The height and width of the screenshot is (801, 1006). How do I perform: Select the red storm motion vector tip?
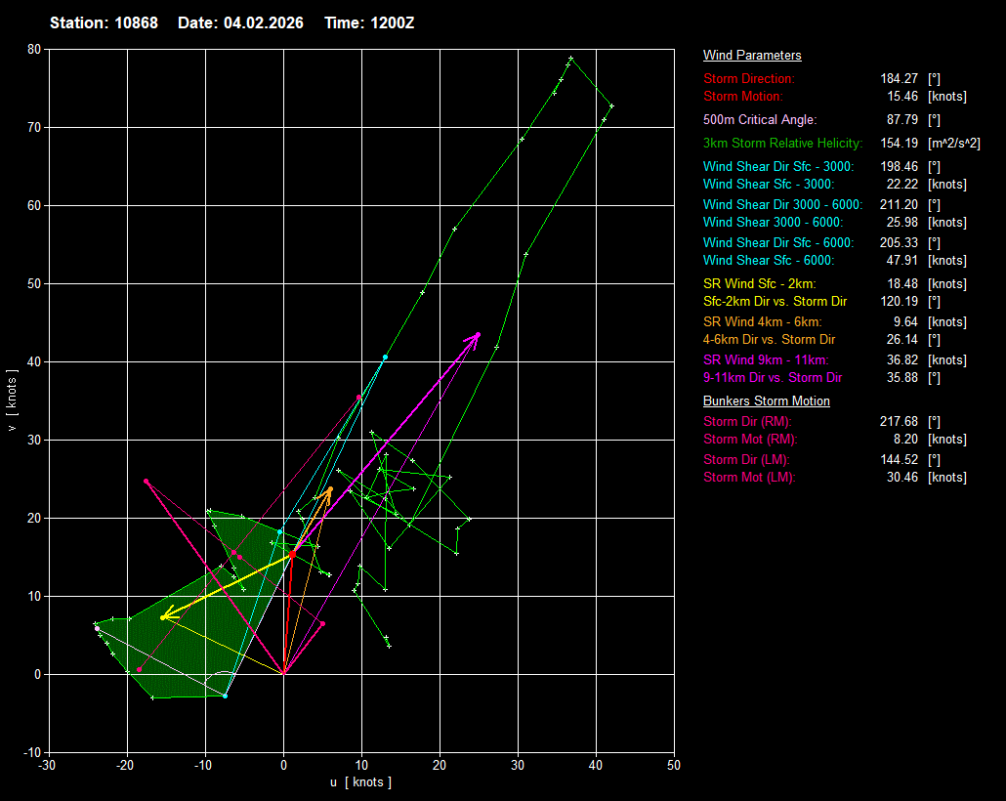click(292, 554)
